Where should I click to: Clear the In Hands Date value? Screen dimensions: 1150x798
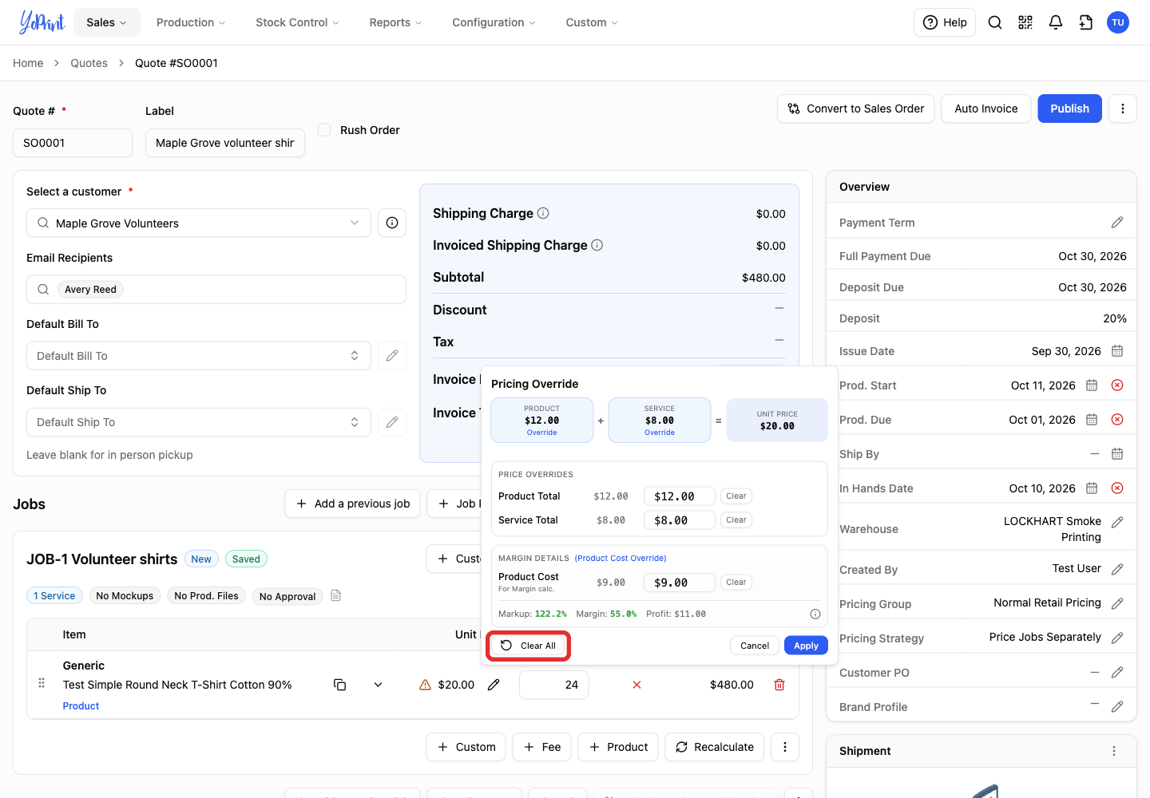pyautogui.click(x=1117, y=488)
